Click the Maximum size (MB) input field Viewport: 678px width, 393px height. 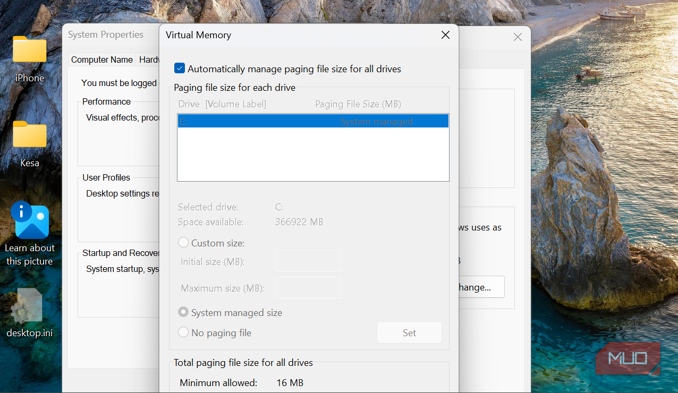308,287
